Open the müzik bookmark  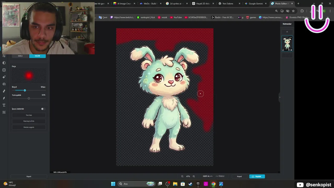tap(163, 17)
